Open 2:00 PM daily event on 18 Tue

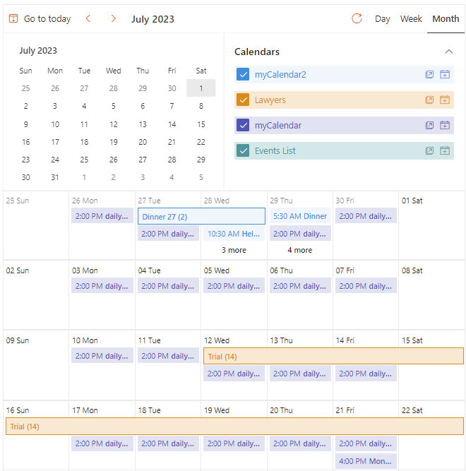(168, 443)
